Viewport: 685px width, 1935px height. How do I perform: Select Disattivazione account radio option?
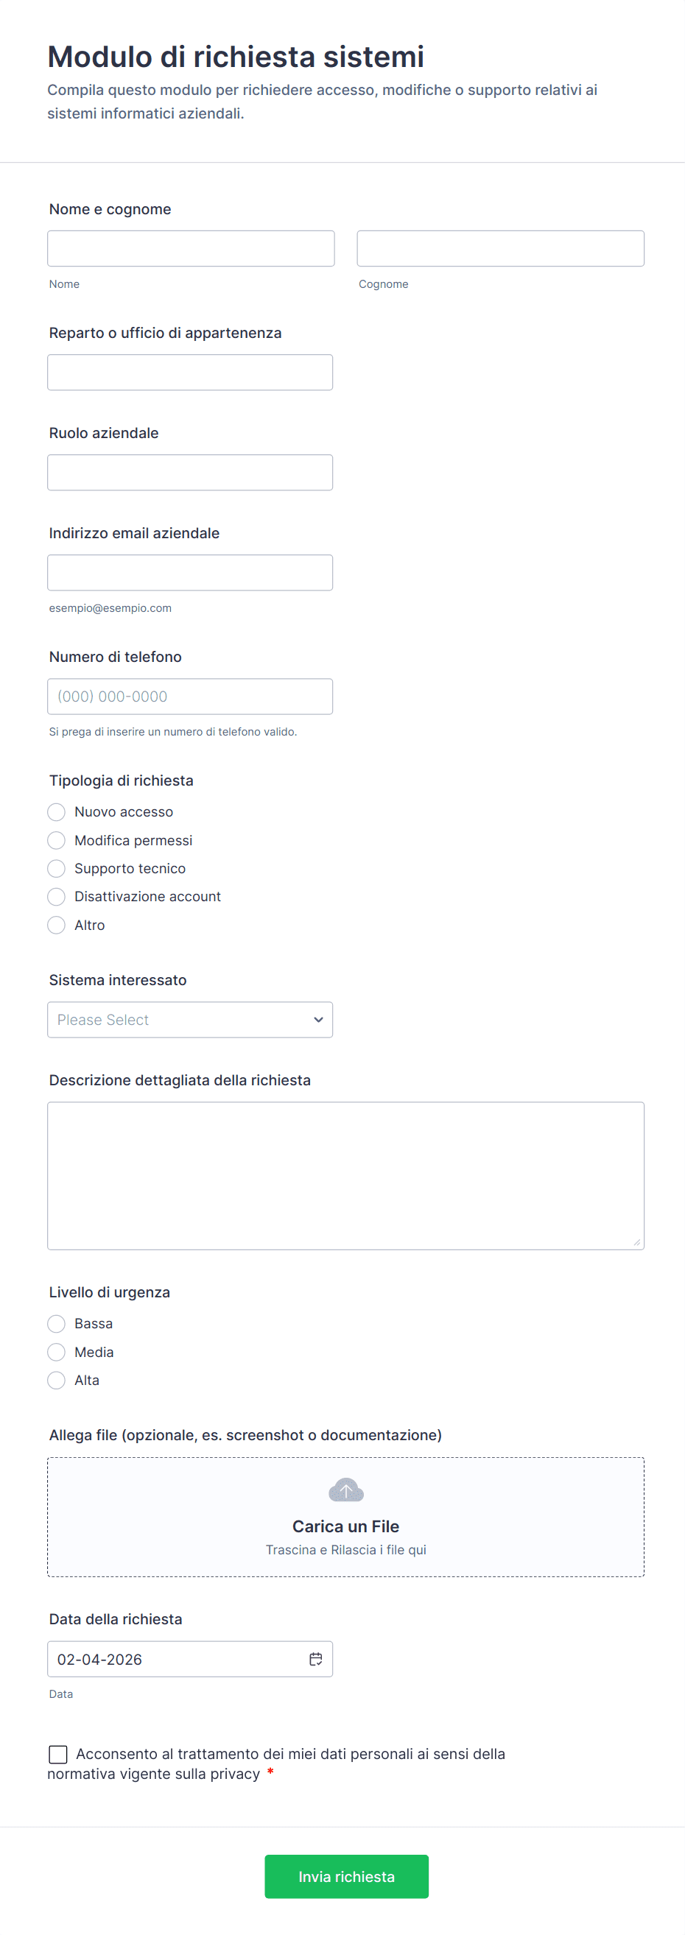[x=56, y=896]
